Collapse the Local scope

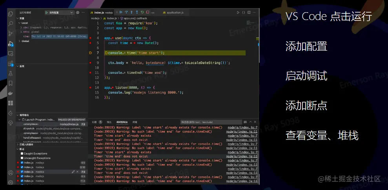point(19,23)
